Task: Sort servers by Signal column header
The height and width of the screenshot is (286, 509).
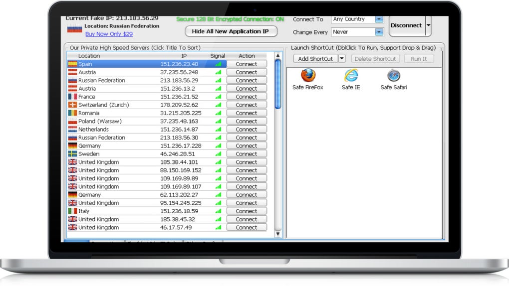Action: (x=218, y=56)
